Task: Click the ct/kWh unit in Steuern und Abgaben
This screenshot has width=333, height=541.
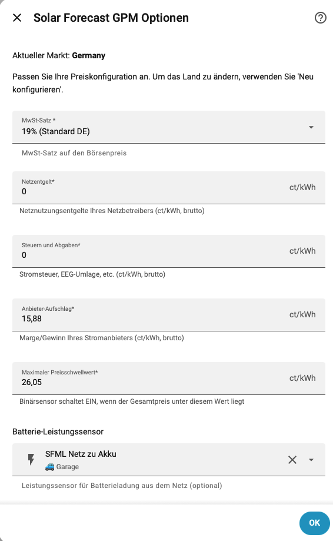Action: click(302, 251)
